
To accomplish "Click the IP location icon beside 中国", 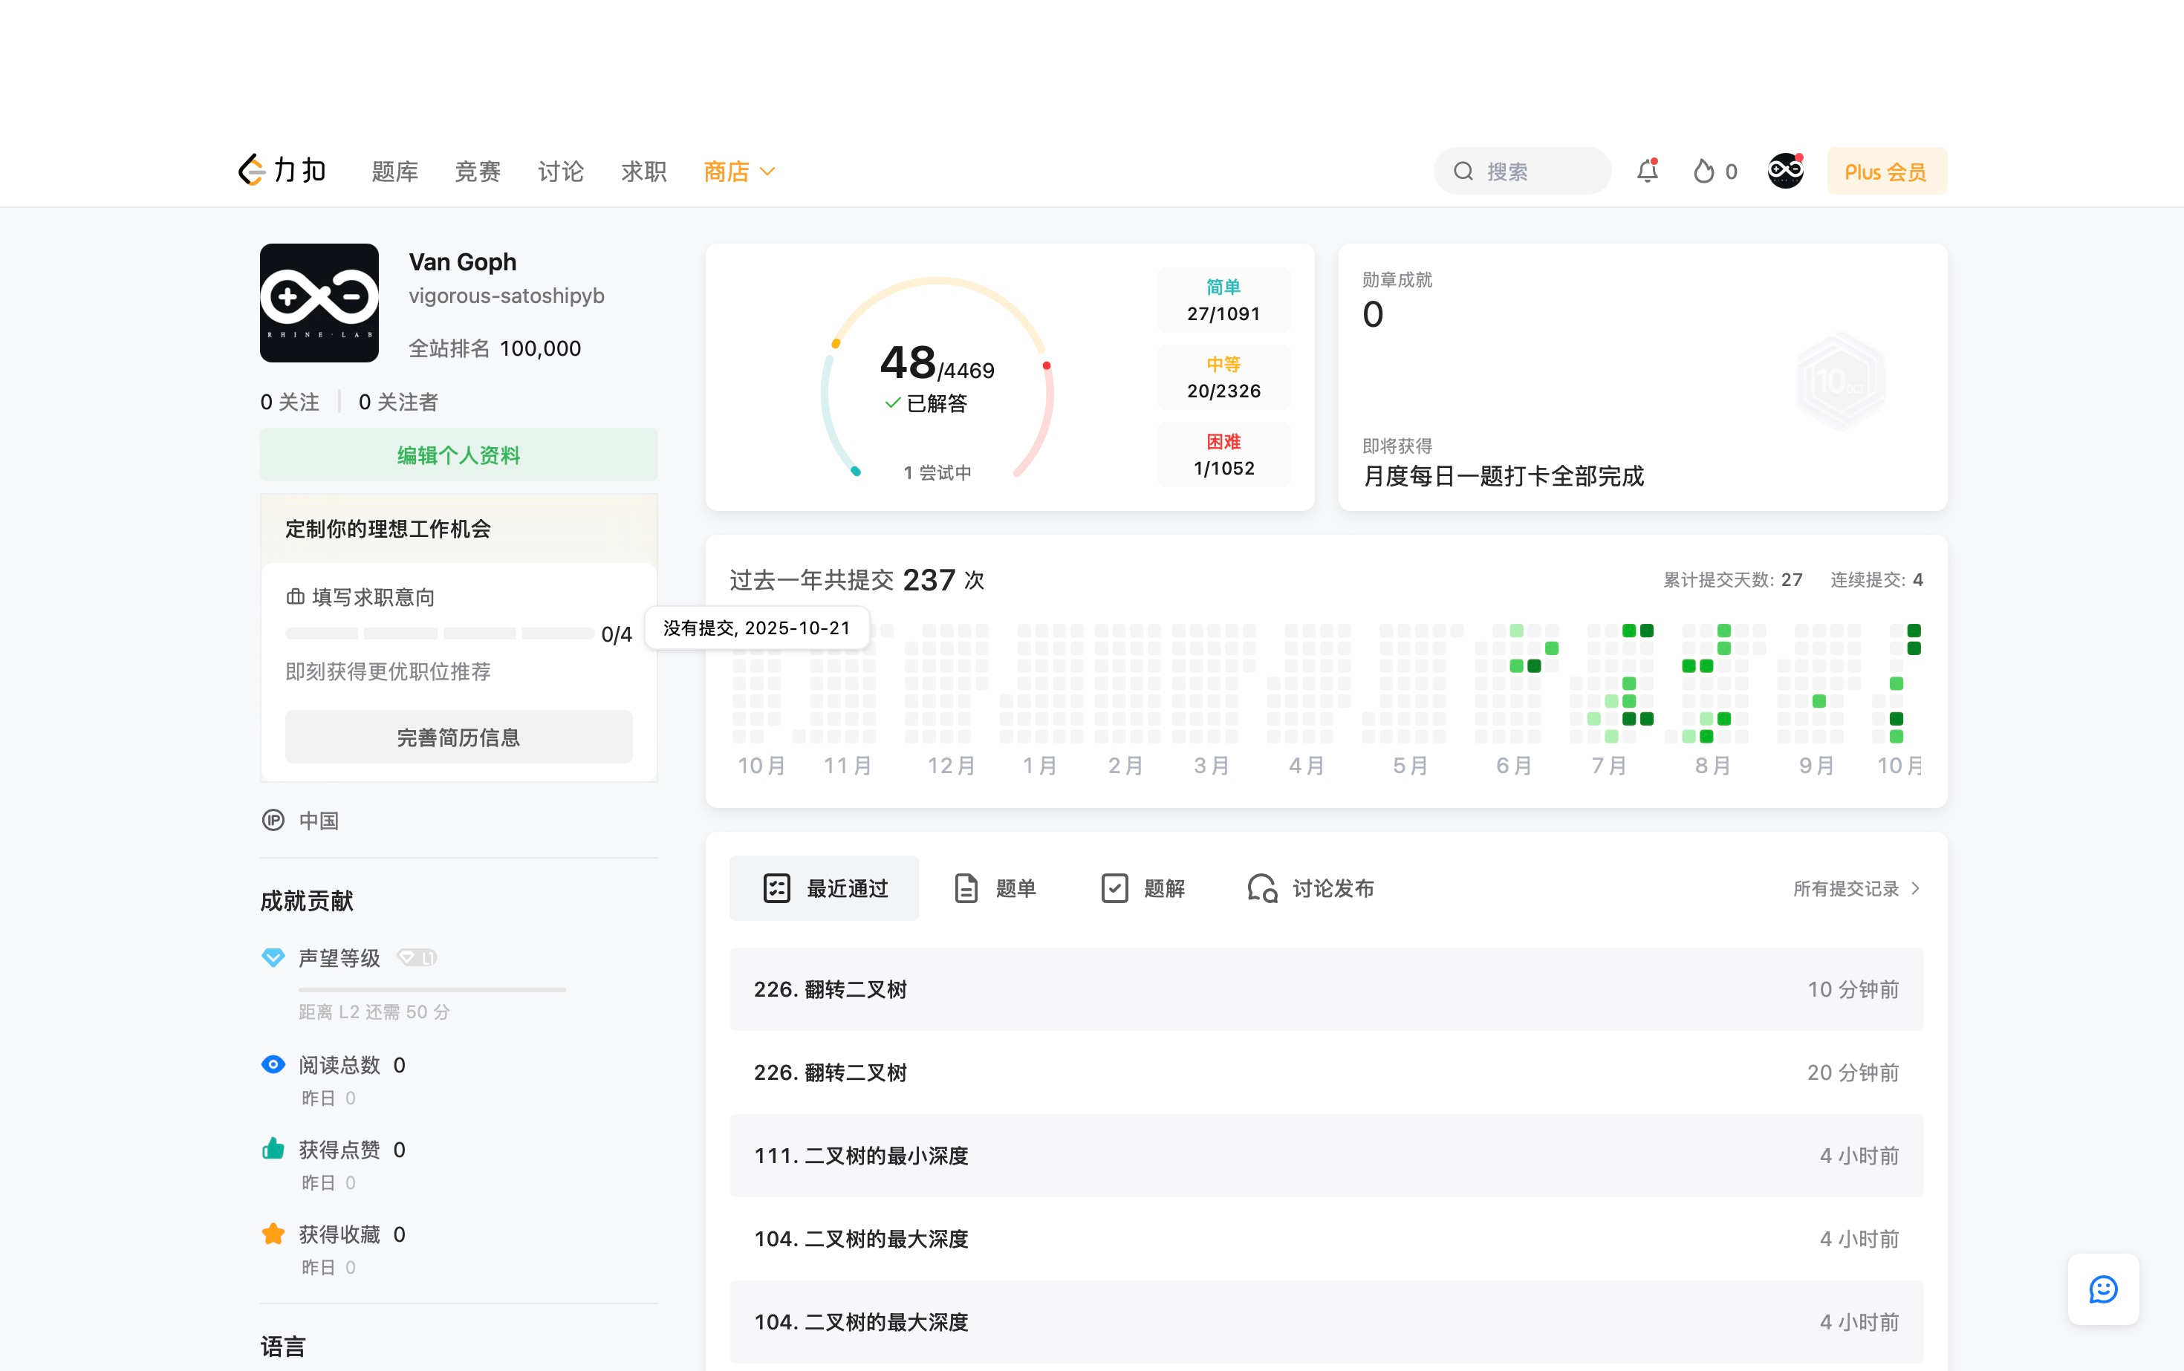I will 273,820.
